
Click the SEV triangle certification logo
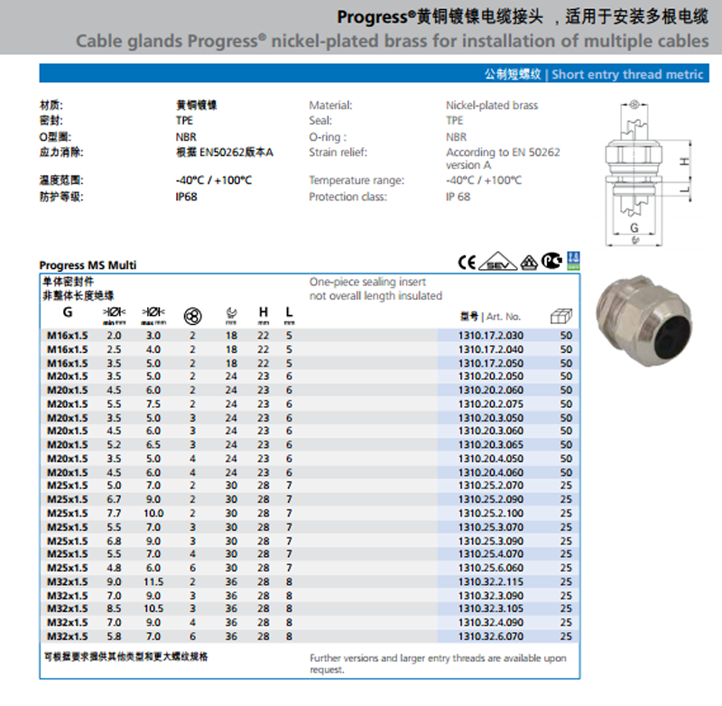coord(495,263)
